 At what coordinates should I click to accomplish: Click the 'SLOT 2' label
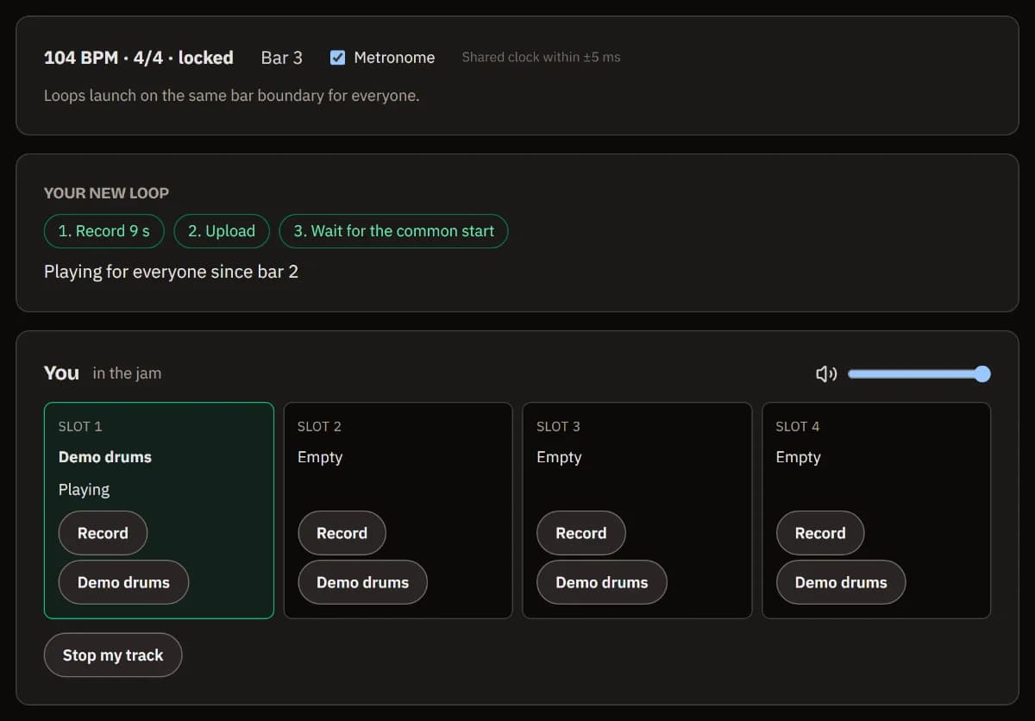[319, 426]
